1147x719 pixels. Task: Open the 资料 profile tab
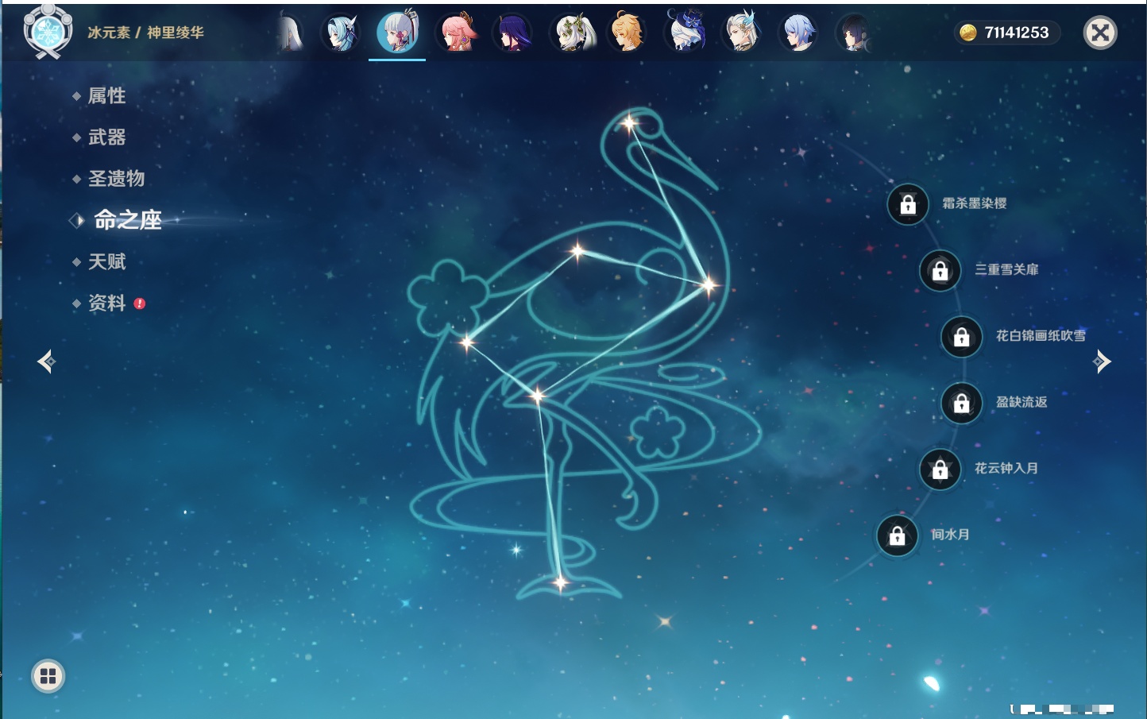pyautogui.click(x=106, y=303)
